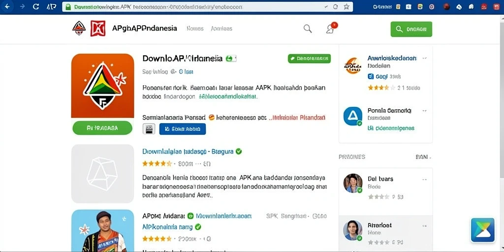Go back with the browser back arrow
504x252 pixels.
point(7,6)
